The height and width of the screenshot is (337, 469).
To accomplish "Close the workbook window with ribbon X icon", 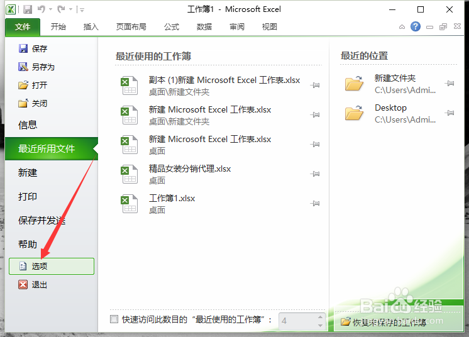I will point(457,26).
